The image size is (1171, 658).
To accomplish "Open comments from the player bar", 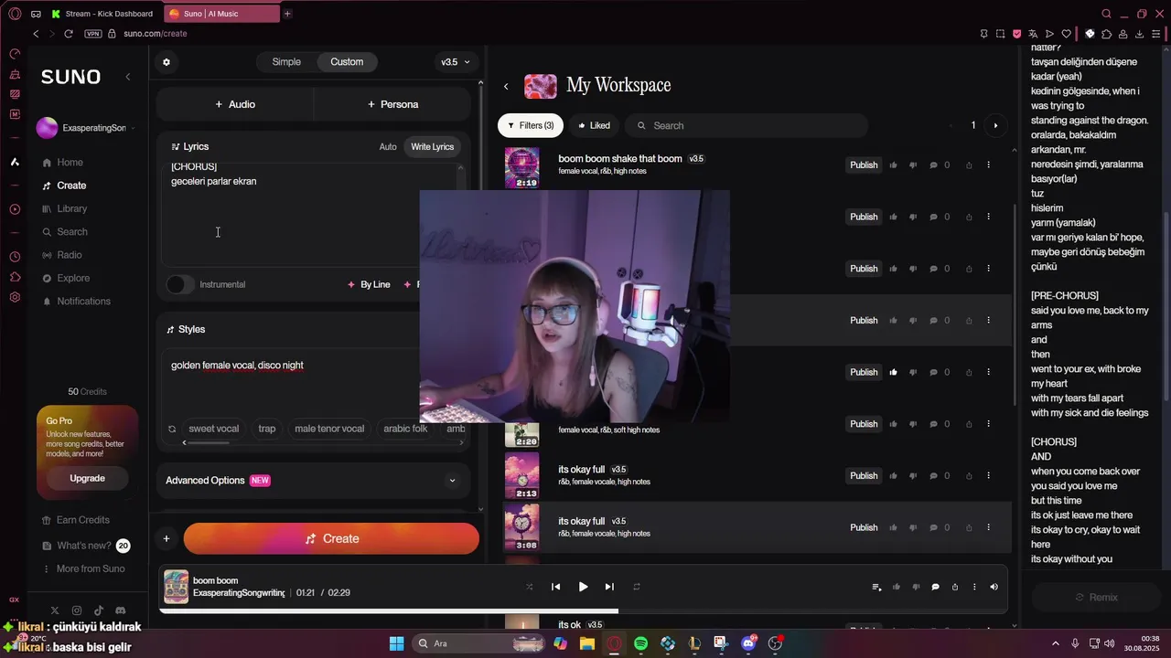I will (935, 587).
